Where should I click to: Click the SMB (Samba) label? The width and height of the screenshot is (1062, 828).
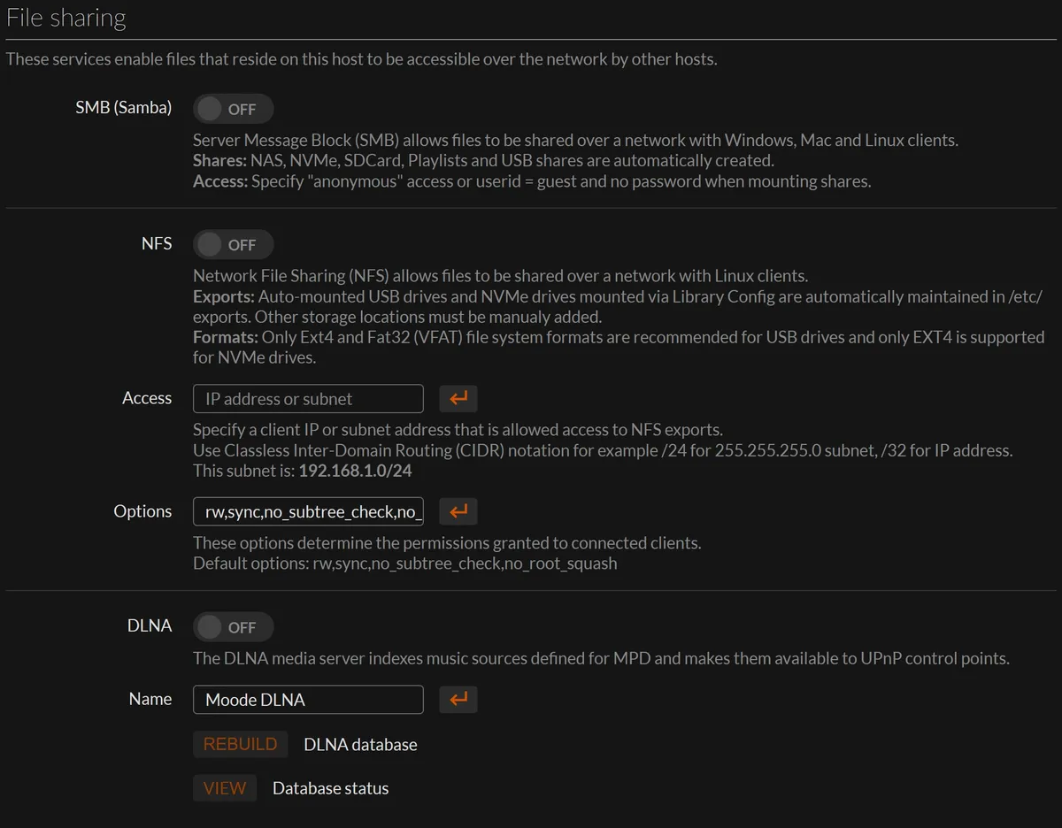click(124, 108)
